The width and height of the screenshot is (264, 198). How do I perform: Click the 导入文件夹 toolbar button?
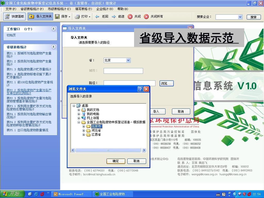pyautogui.click(x=40, y=16)
